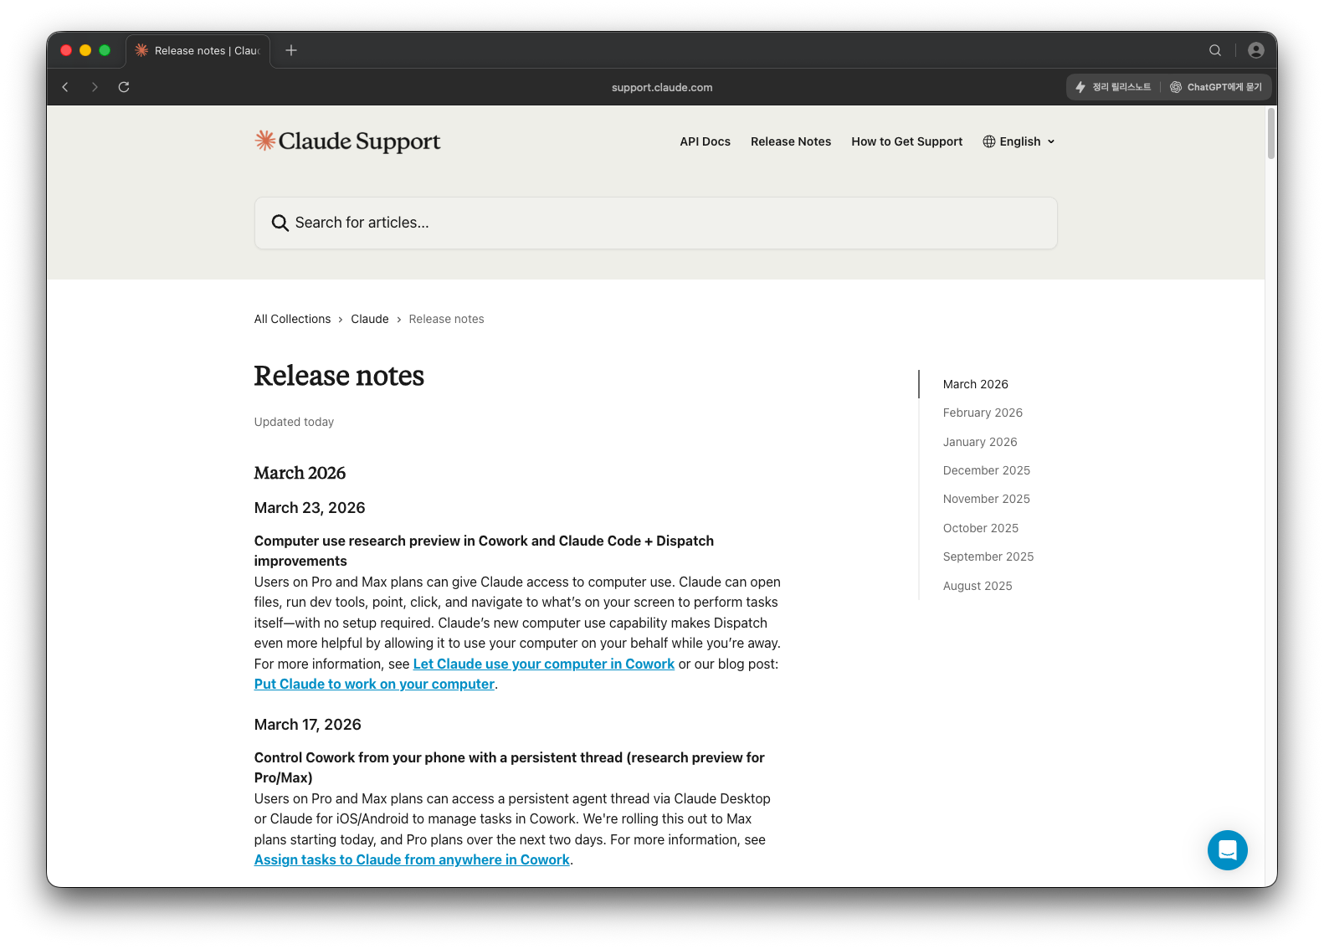This screenshot has width=1324, height=949.
Task: Click the Release notes page heading
Action: tap(339, 376)
